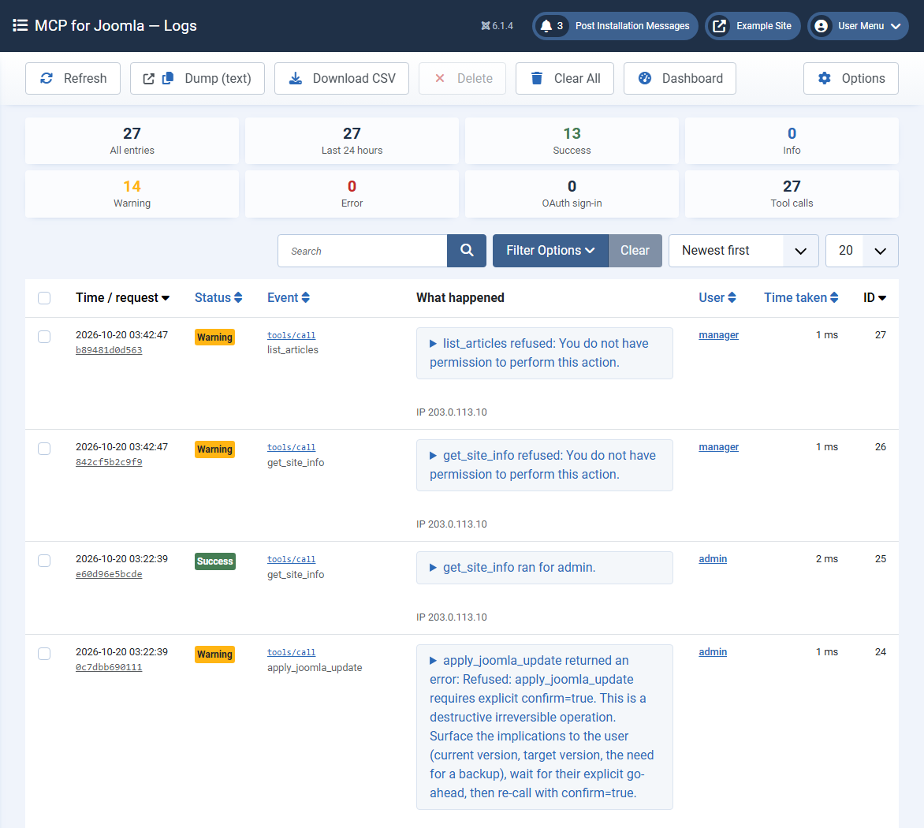Sort by ID column arrow
The image size is (924, 828).
(x=882, y=298)
